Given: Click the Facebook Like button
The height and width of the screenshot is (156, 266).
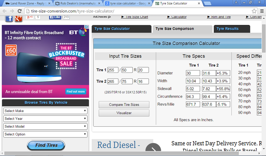Looking at the screenshot, I should pos(55,17).
